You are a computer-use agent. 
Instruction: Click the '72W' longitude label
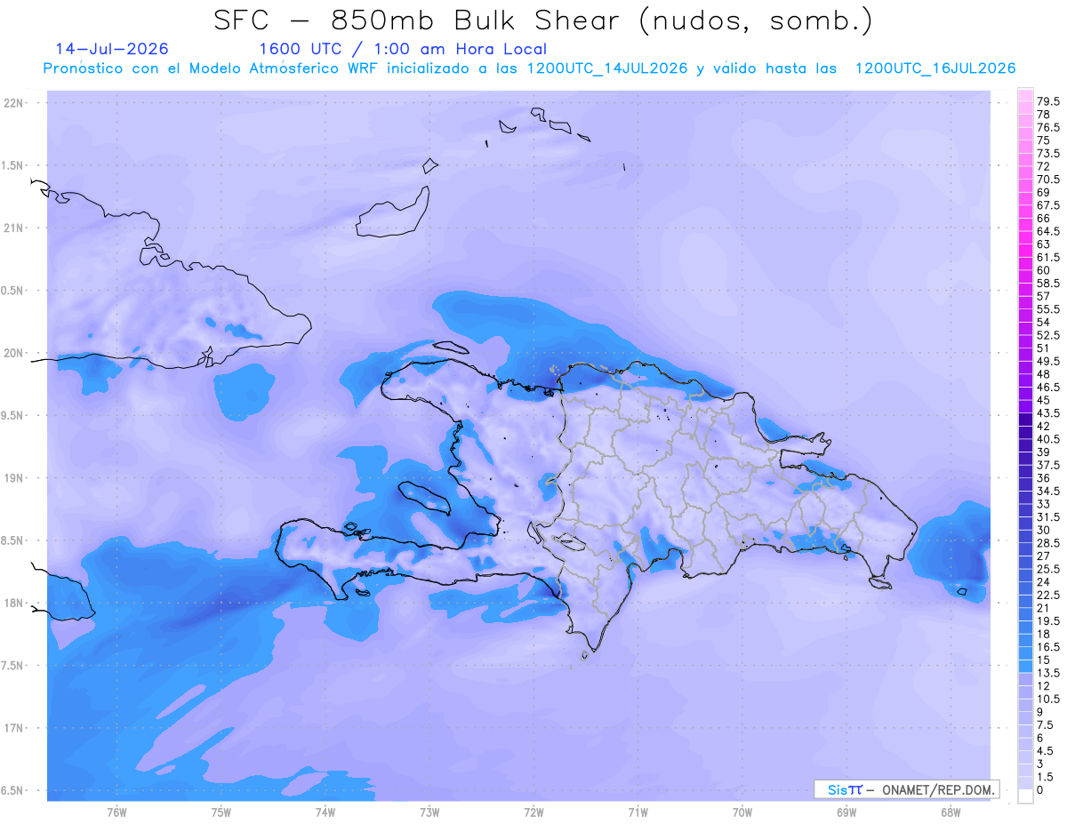coord(533,812)
